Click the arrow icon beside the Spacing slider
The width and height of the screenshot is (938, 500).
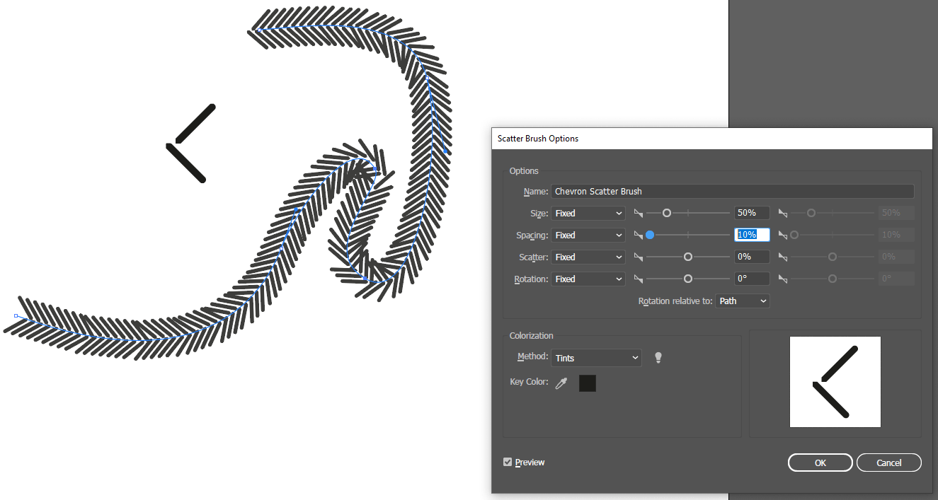(x=638, y=234)
